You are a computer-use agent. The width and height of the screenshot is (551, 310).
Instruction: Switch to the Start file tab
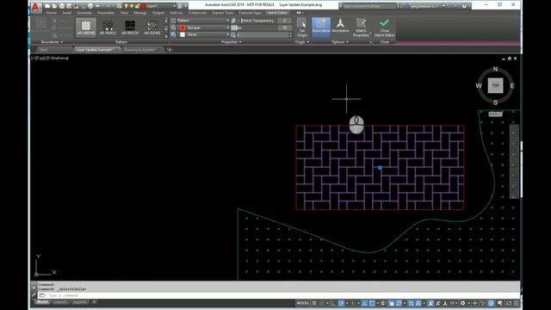click(x=44, y=50)
